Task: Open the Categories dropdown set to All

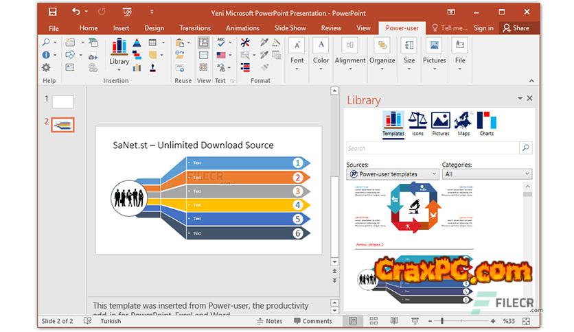Action: click(x=486, y=174)
